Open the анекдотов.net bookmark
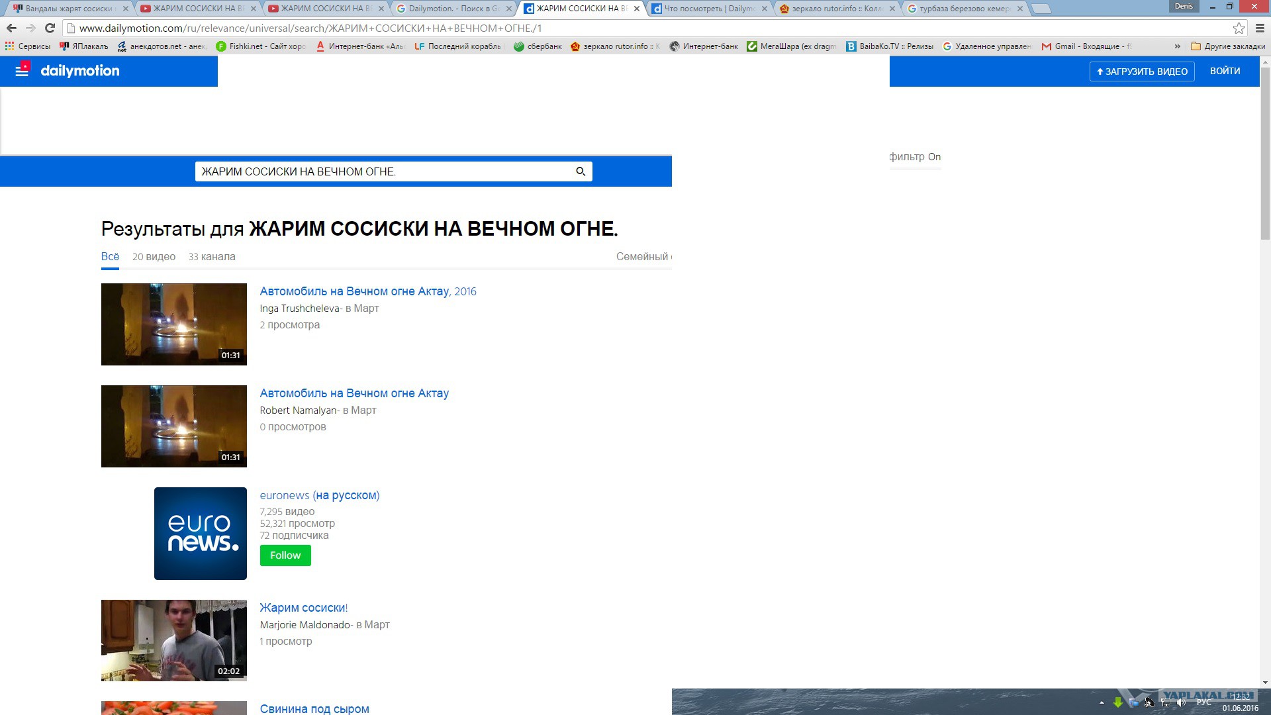The height and width of the screenshot is (715, 1271). point(161,46)
